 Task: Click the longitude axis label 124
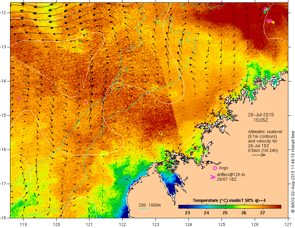189,224
